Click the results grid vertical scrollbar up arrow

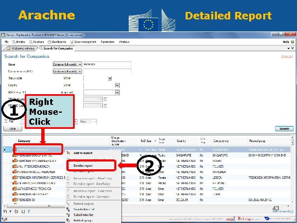pyautogui.click(x=292, y=137)
